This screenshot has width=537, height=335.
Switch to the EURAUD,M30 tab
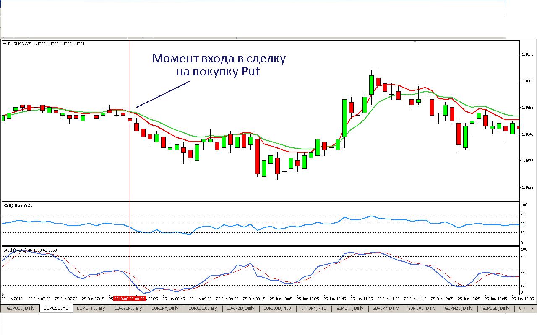[x=277, y=308]
